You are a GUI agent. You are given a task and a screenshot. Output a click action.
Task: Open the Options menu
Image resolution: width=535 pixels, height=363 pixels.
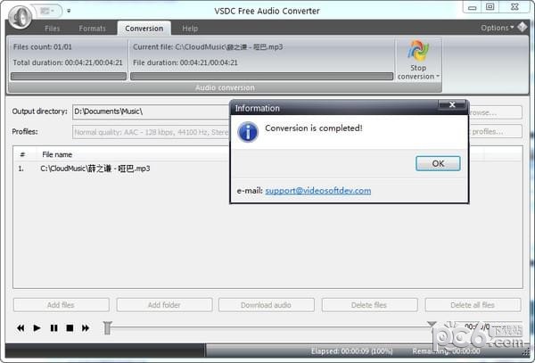[x=498, y=28]
